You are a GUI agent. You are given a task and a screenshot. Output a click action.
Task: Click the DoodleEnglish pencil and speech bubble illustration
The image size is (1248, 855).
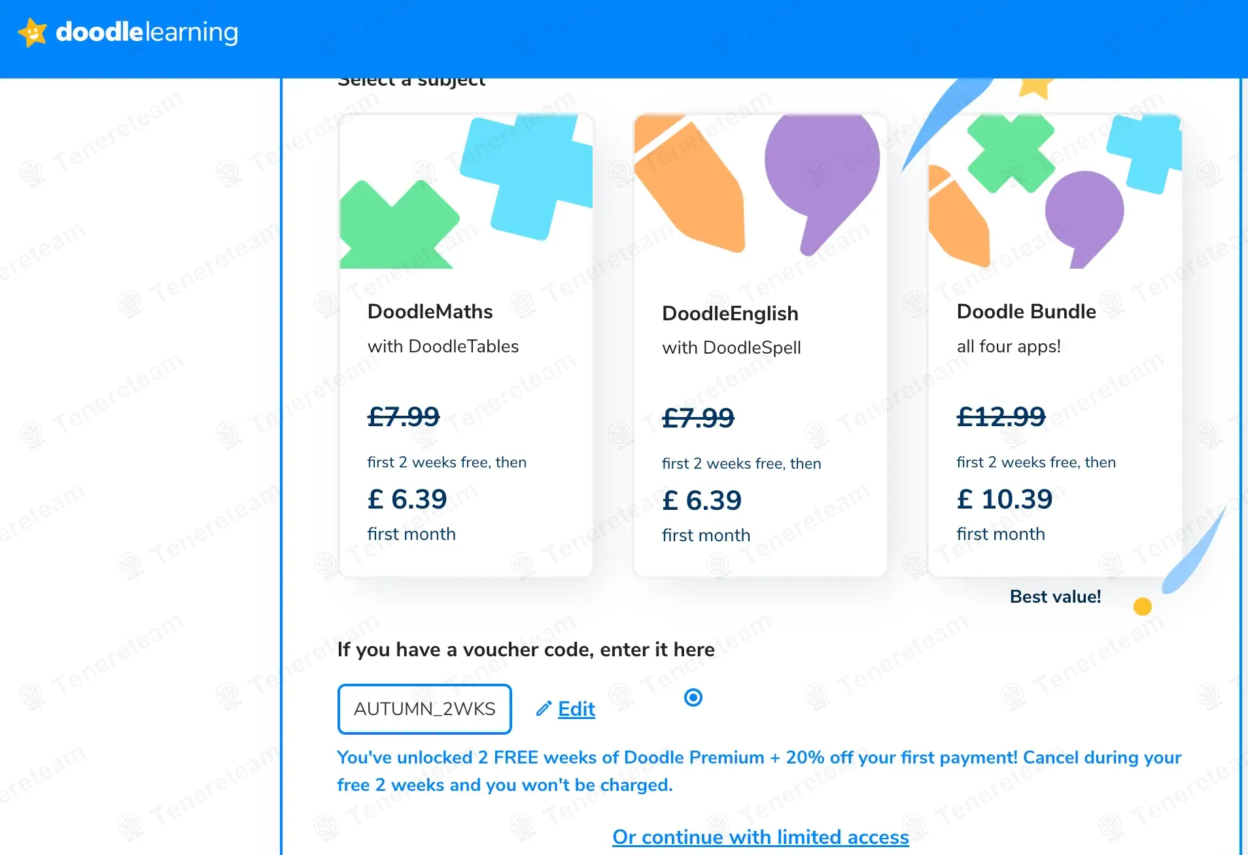[760, 186]
